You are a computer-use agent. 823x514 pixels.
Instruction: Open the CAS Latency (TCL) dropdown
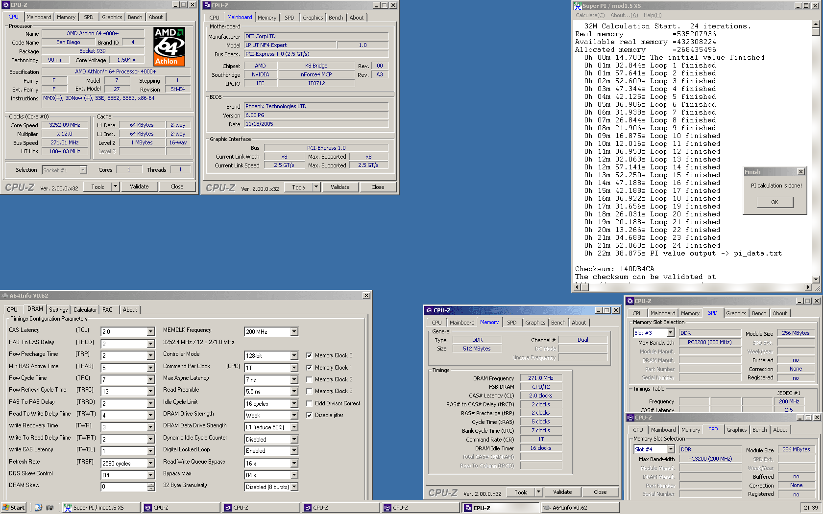coord(151,332)
